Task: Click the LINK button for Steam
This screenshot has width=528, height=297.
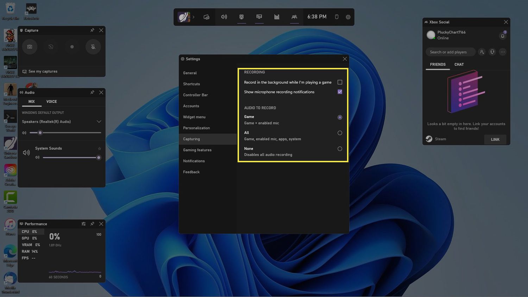Action: [495, 139]
